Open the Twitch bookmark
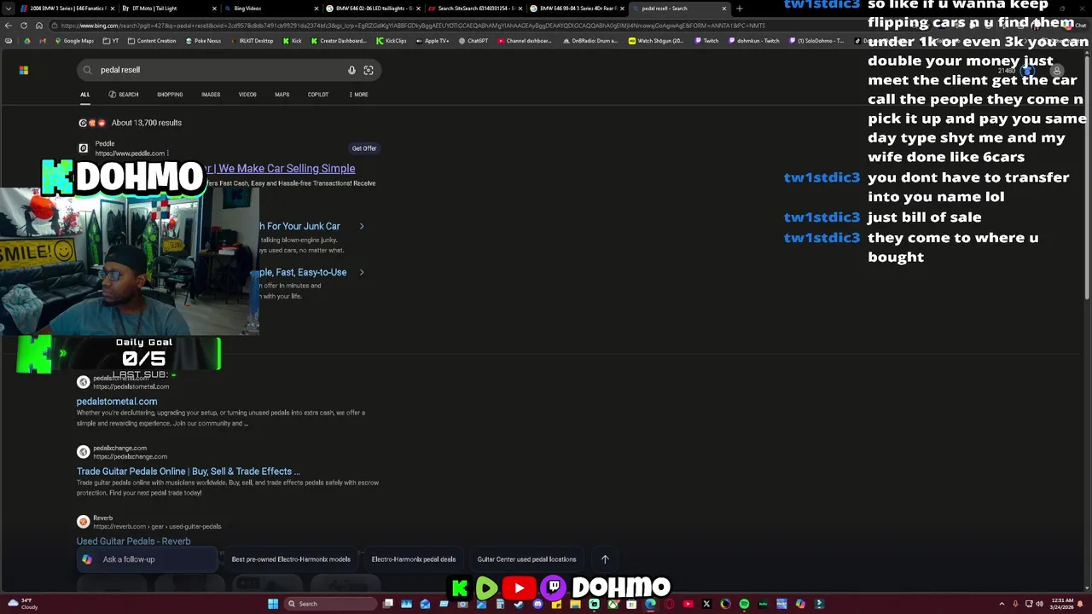 pyautogui.click(x=706, y=41)
